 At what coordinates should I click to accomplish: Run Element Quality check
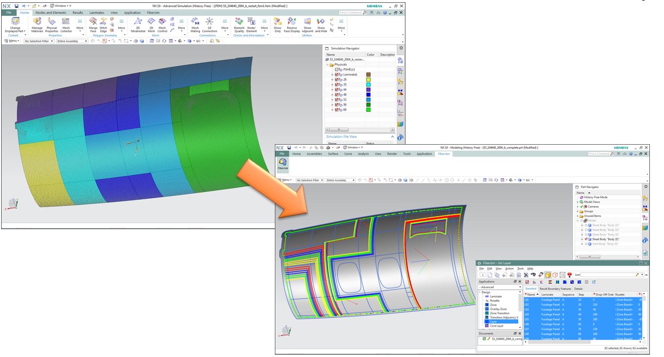pyautogui.click(x=239, y=24)
